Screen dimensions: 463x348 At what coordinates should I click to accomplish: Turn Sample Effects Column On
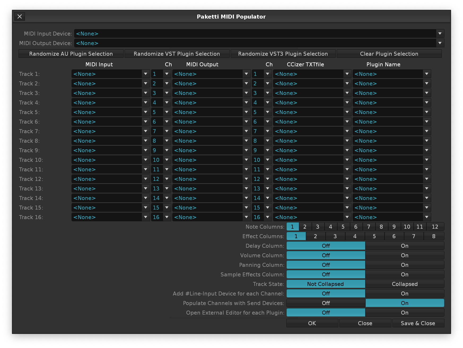click(405, 275)
